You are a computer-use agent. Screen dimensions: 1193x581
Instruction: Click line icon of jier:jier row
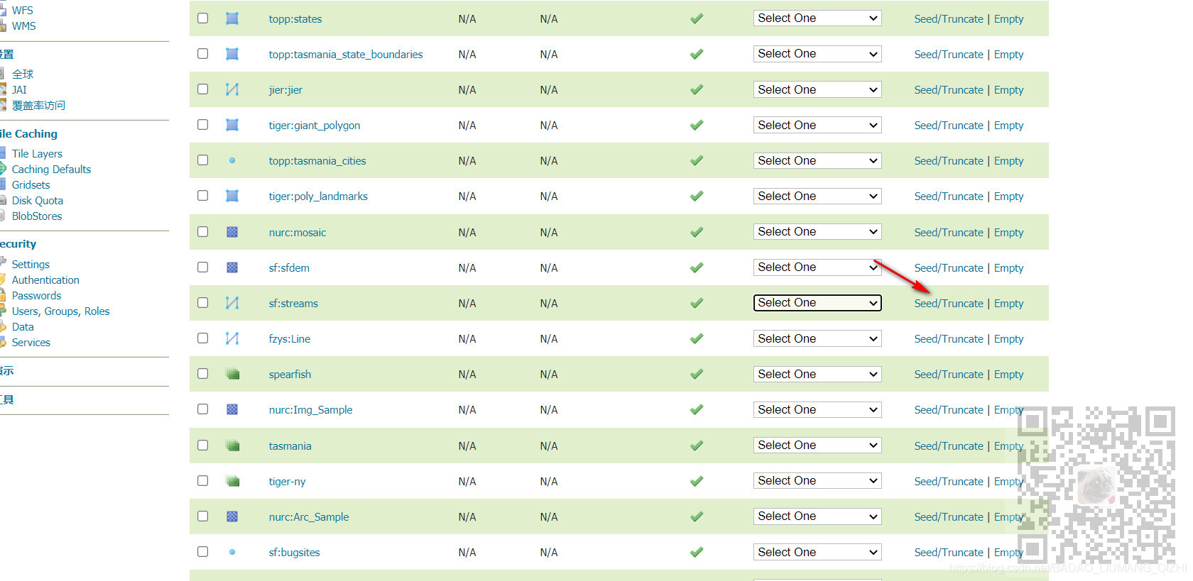(x=232, y=89)
